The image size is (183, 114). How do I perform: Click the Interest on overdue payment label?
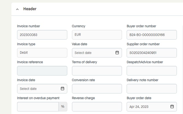coord(38,98)
